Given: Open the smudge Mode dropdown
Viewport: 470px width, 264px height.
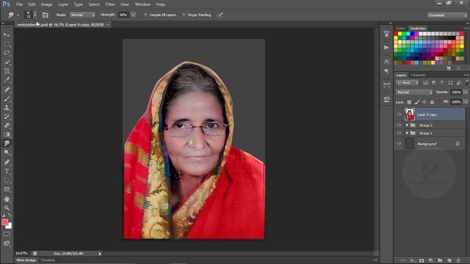Looking at the screenshot, I should pos(82,15).
